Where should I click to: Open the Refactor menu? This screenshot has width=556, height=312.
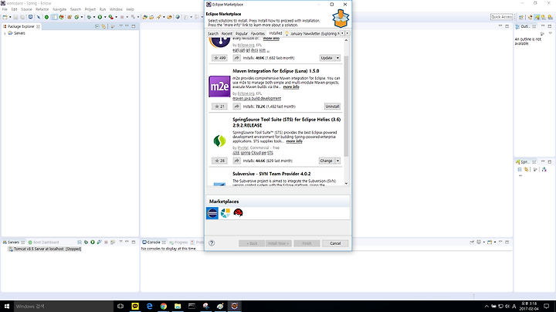(x=42, y=9)
